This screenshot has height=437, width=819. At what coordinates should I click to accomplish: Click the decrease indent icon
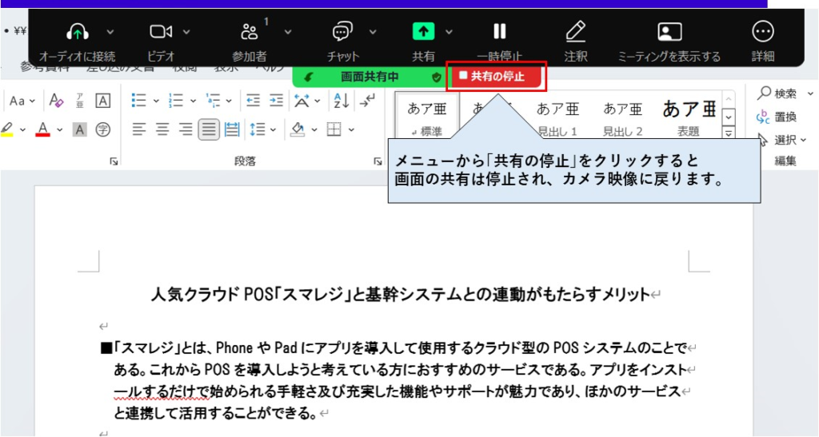[254, 100]
